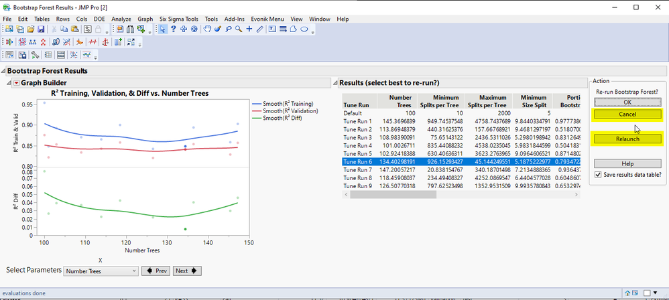Activate the Brush tool

pos(218,29)
